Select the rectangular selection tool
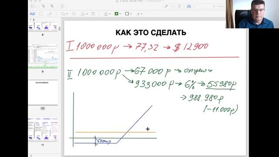This screenshot has width=279, height=157. [x=41, y=14]
